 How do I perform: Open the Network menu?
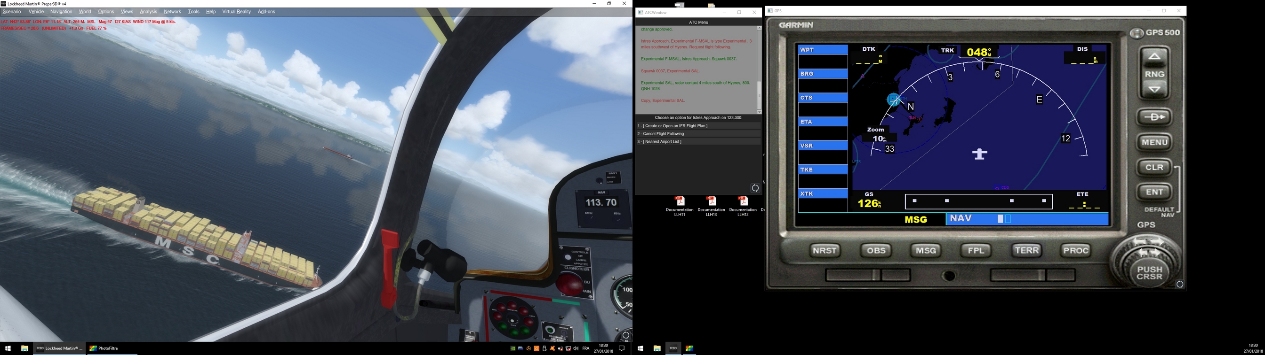[x=172, y=12]
